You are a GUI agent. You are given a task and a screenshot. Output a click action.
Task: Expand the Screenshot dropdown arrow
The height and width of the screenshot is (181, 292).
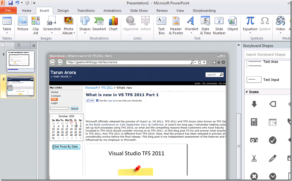[52, 33]
